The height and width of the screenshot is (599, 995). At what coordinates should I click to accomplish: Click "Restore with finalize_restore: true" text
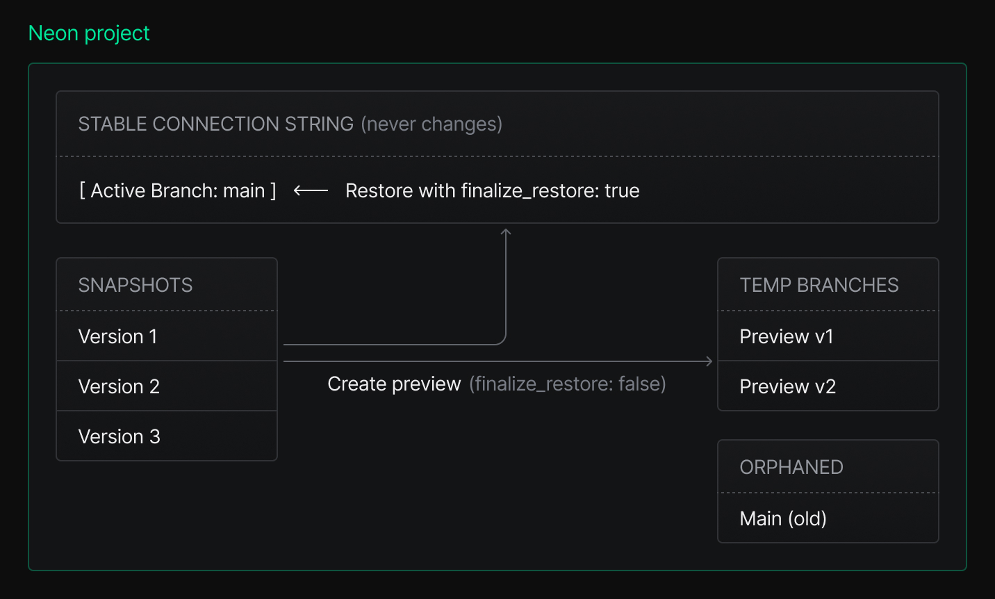(492, 190)
